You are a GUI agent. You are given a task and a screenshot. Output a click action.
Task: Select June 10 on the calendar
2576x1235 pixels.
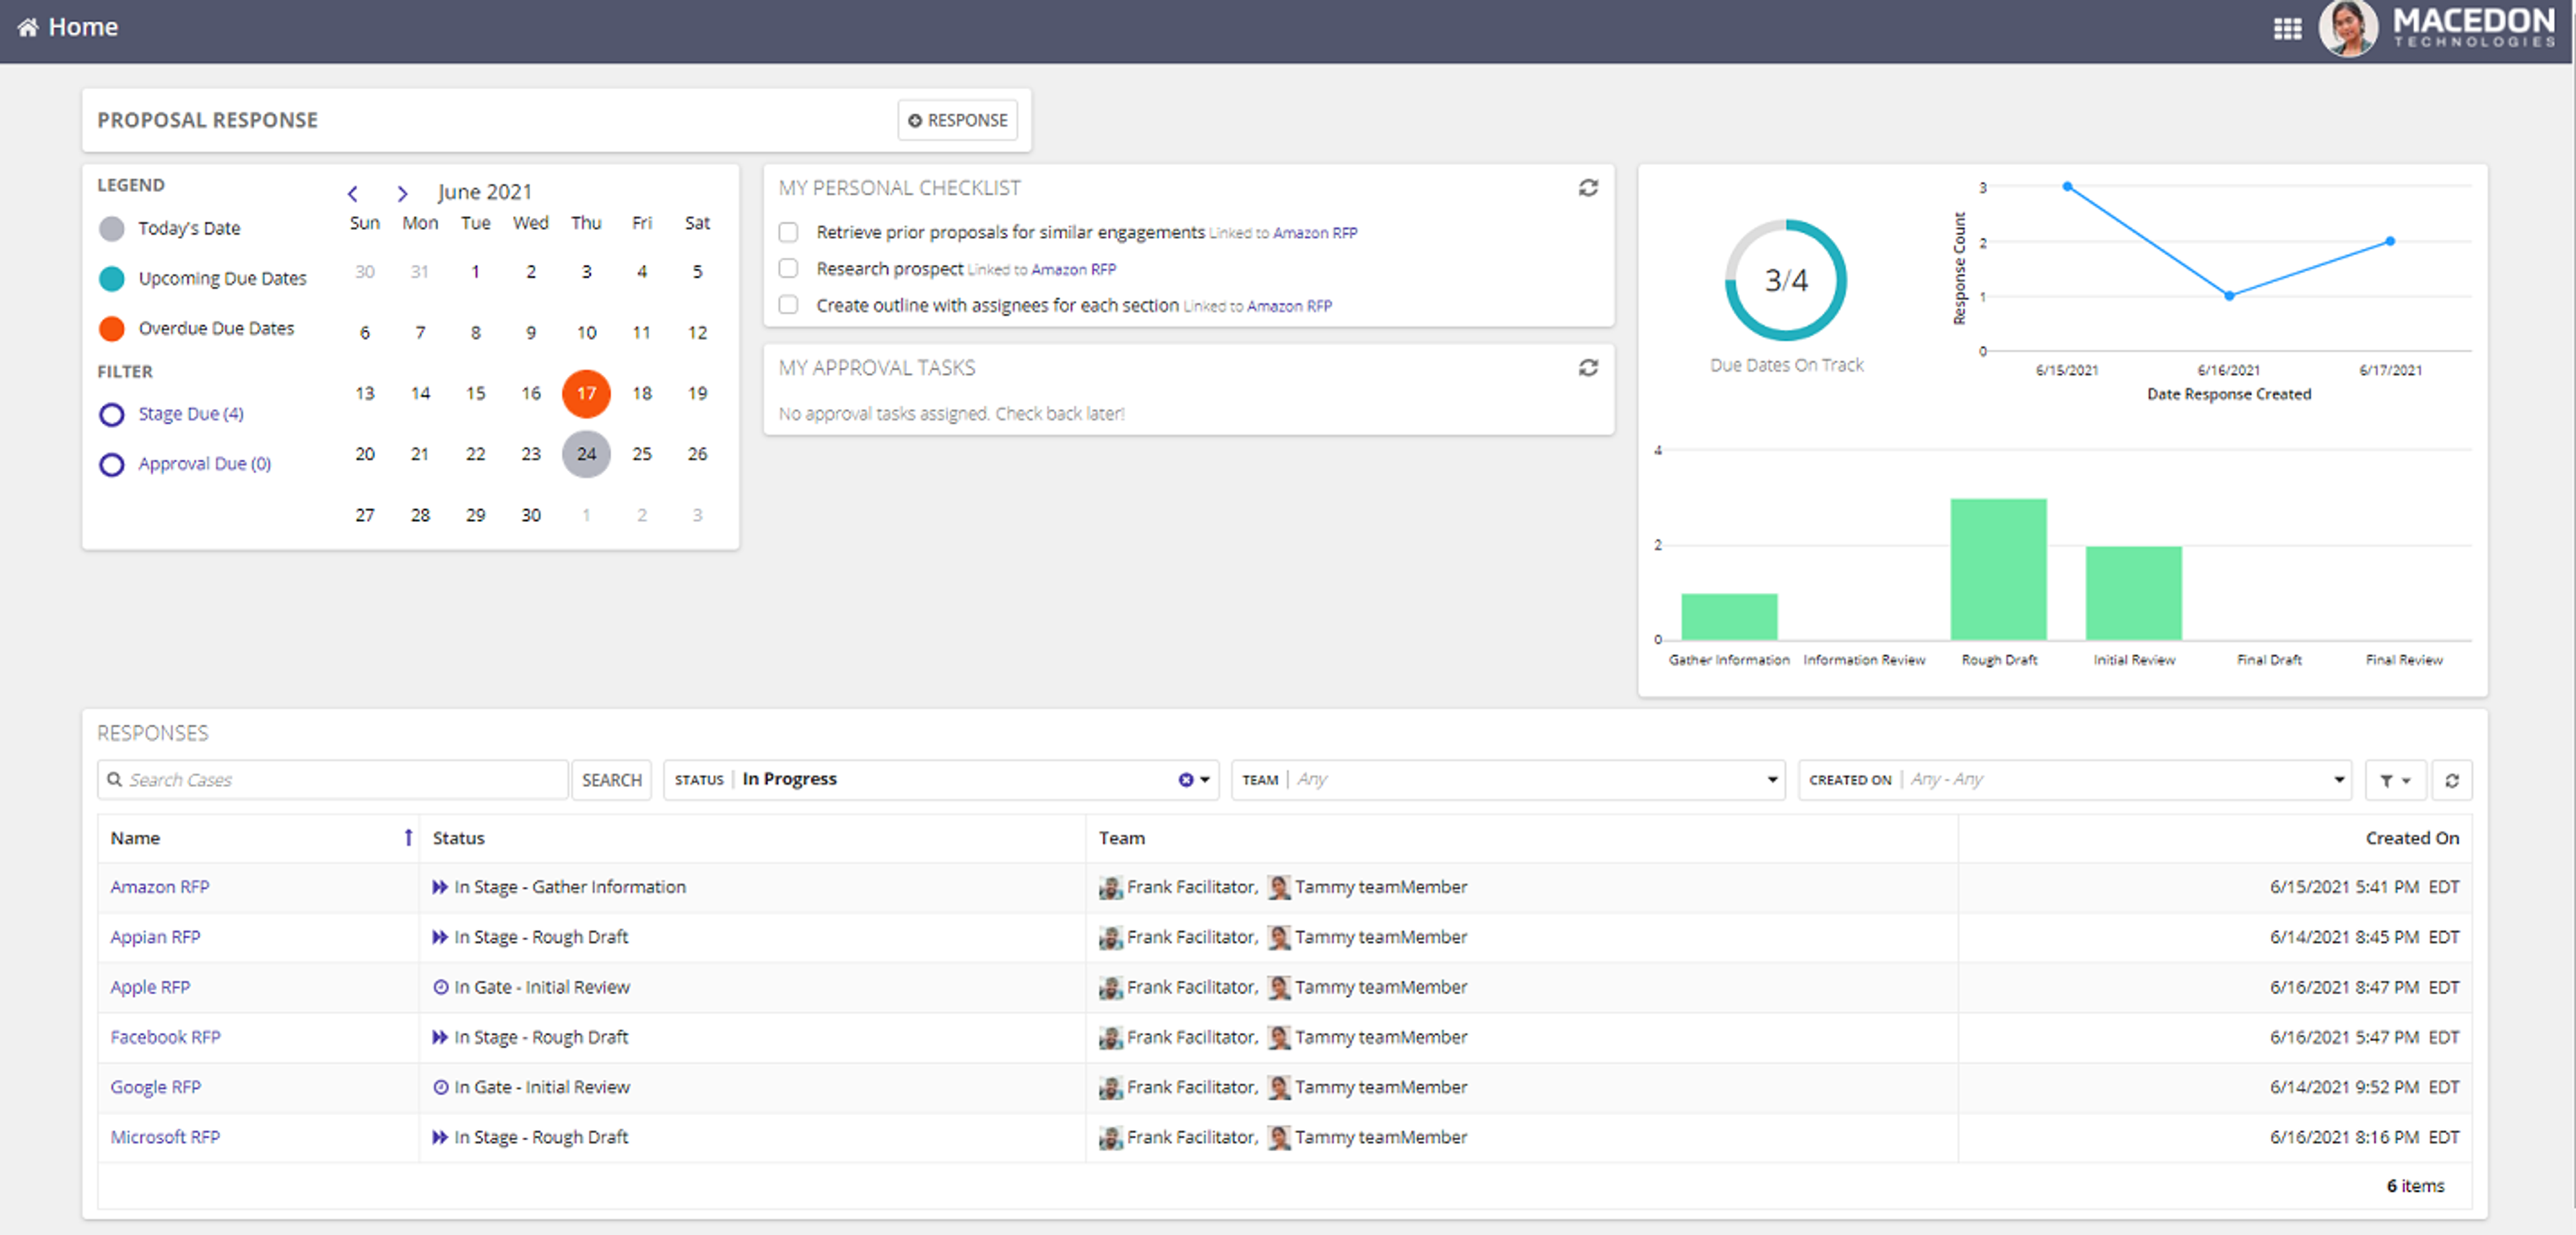click(x=586, y=332)
